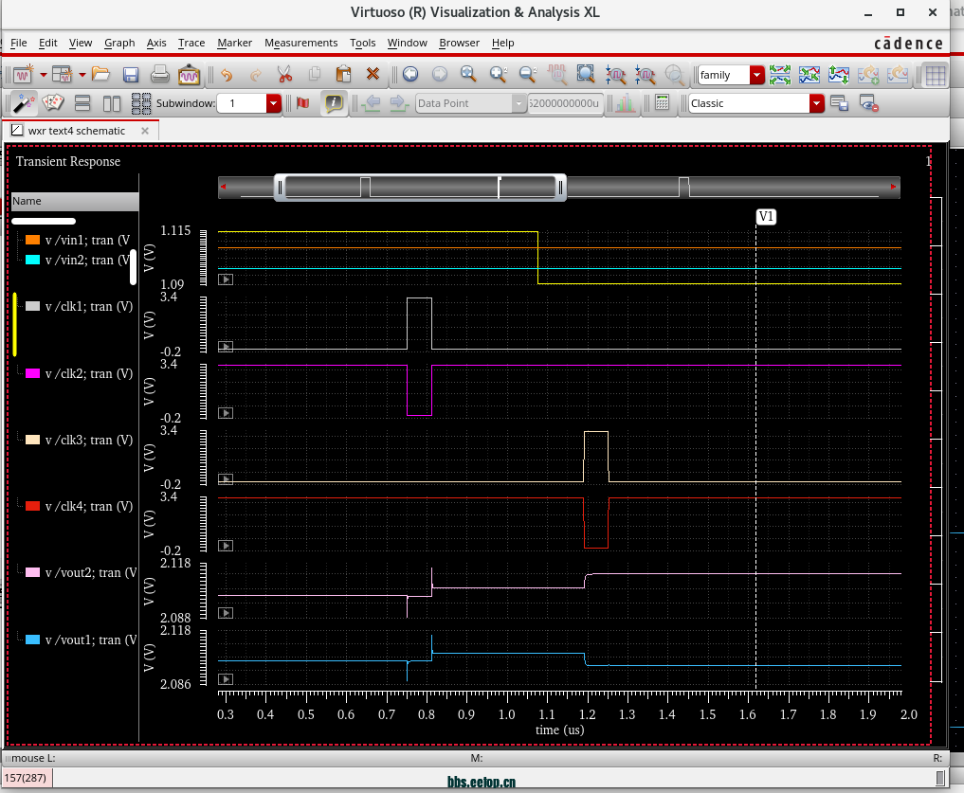Image resolution: width=964 pixels, height=793 pixels.
Task: Click the red clk4 color swatch
Action: pos(32,506)
